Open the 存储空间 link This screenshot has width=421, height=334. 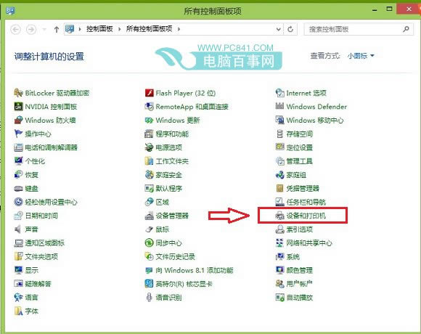(x=299, y=134)
